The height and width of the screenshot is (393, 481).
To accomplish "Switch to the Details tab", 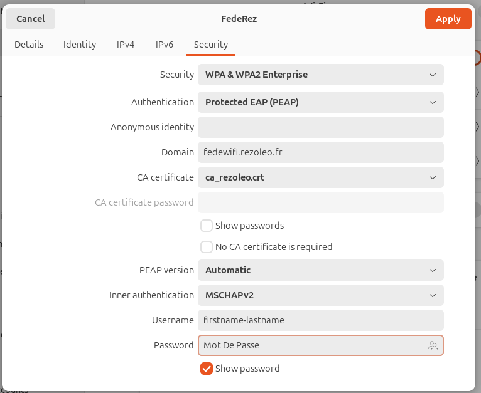I will coord(29,45).
